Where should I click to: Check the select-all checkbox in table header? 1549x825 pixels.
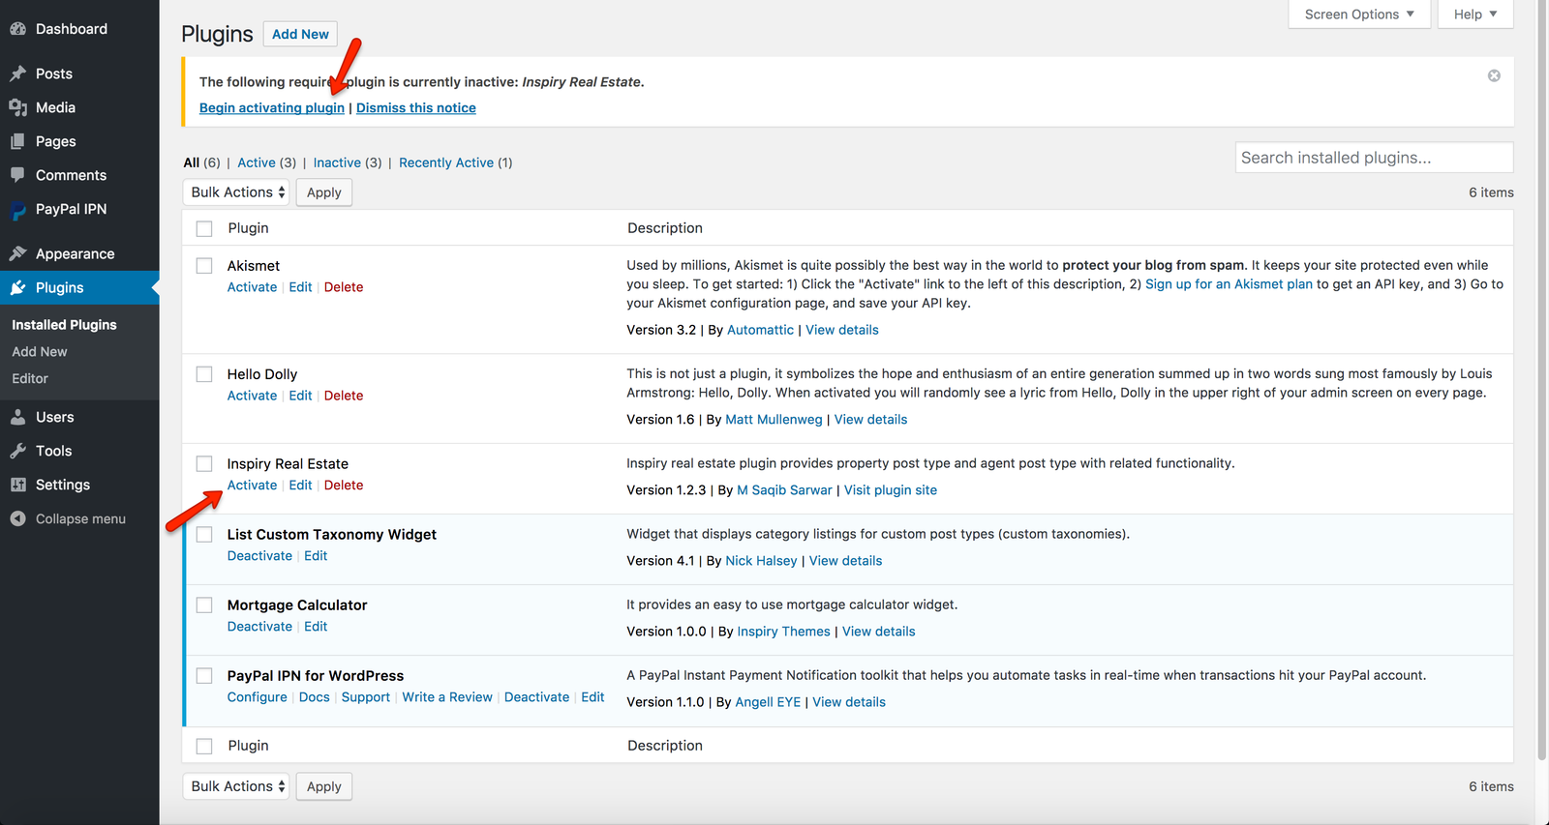click(204, 228)
